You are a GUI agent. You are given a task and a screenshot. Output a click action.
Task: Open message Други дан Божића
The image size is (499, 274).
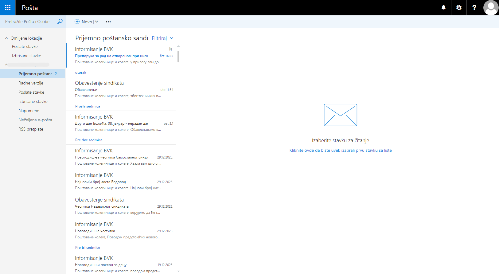(121, 123)
